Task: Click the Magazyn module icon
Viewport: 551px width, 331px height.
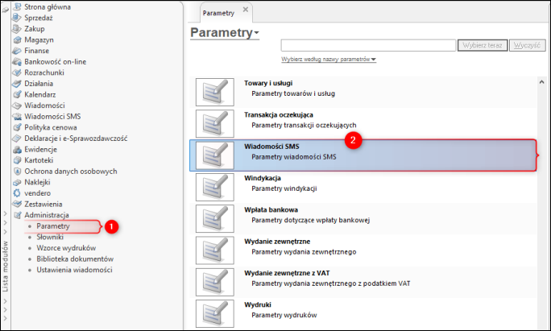Action: [x=16, y=39]
